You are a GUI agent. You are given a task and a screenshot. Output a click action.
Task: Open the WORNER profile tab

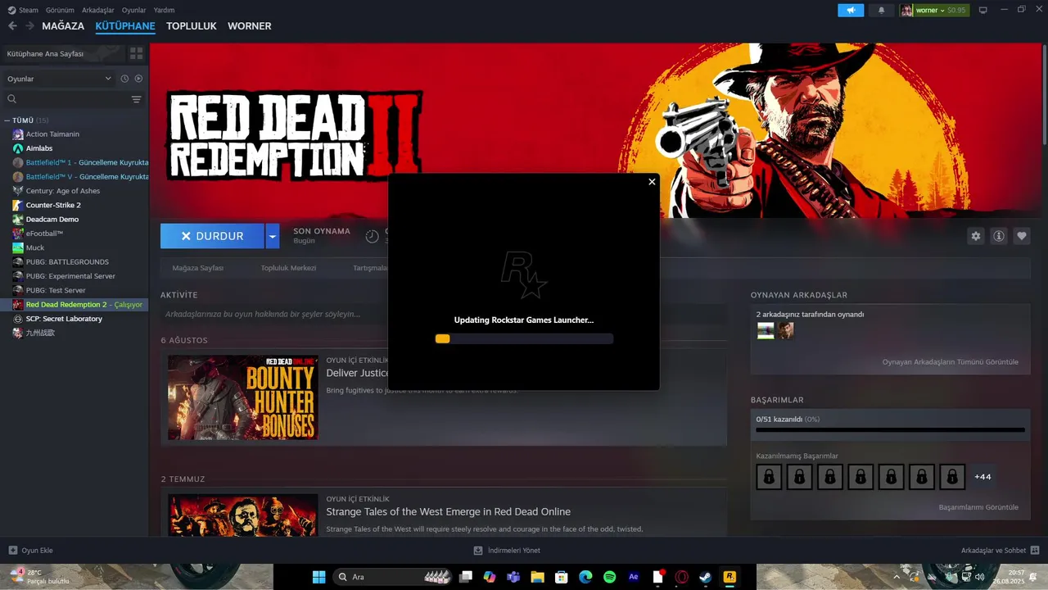pyautogui.click(x=249, y=26)
